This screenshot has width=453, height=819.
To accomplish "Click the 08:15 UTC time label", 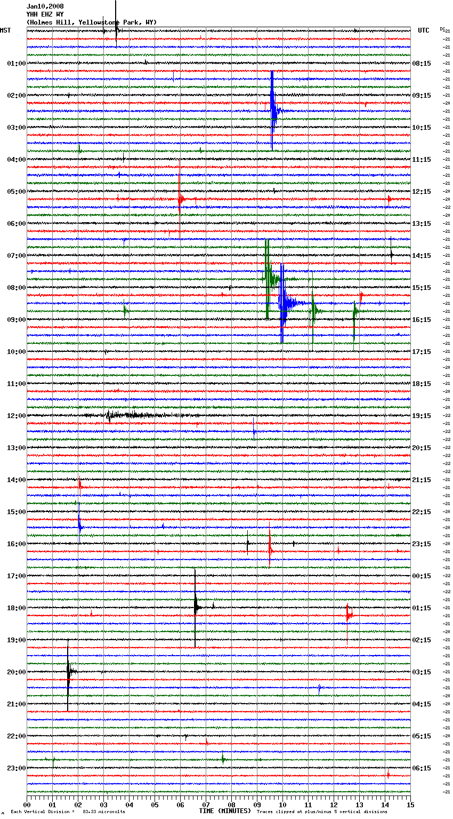I will click(422, 64).
